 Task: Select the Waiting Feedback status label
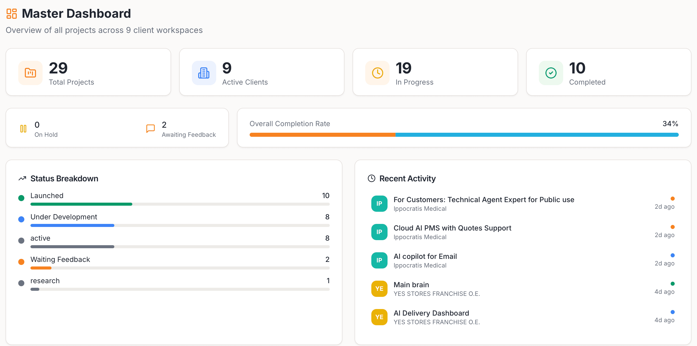click(60, 259)
